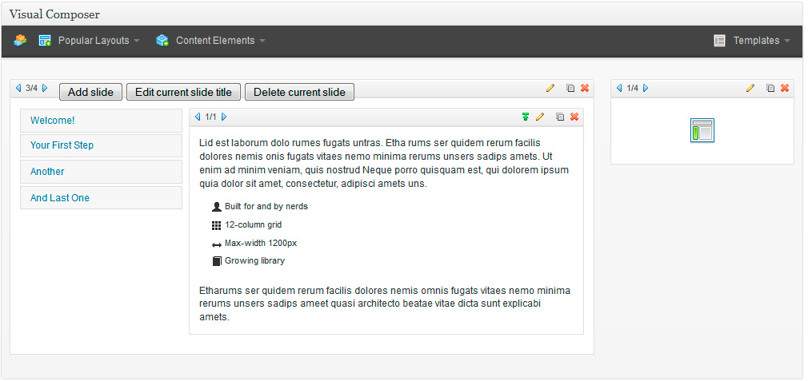
Task: Switch to the Your First Step tab
Action: click(101, 145)
